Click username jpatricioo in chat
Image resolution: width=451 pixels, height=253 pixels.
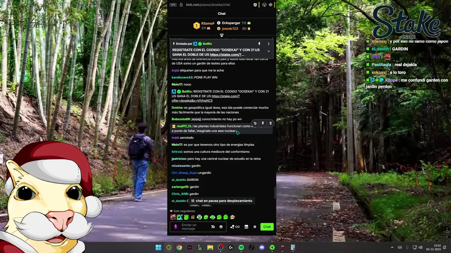(x=179, y=159)
